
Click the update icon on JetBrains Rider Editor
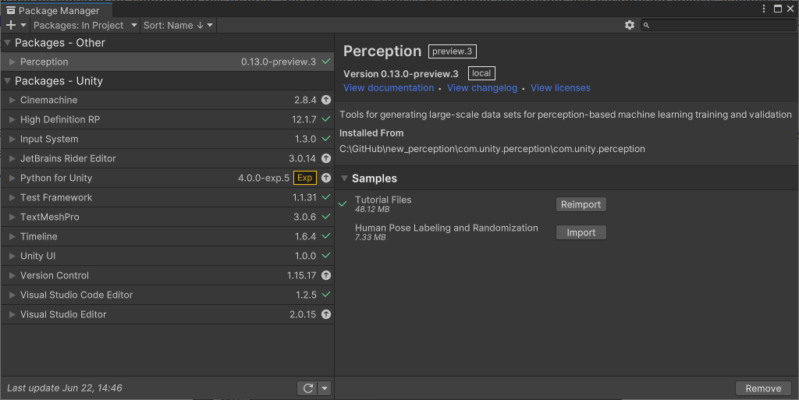[326, 159]
